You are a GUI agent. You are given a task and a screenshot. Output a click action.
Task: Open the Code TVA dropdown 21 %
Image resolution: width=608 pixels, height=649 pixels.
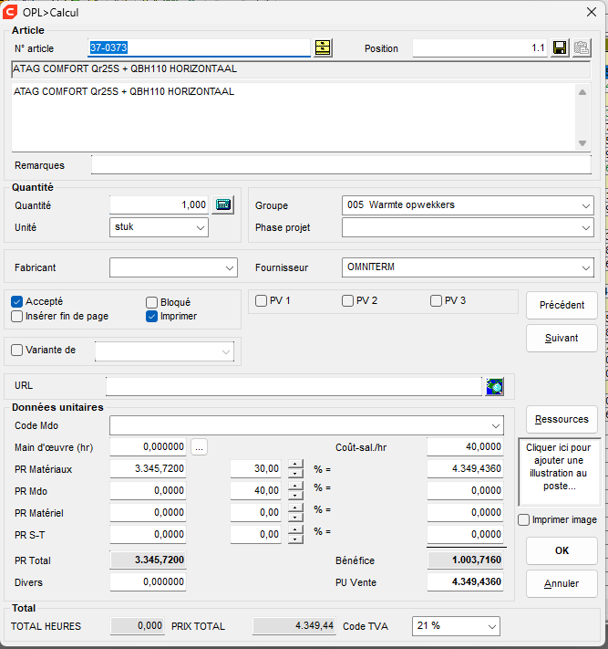coord(456,626)
